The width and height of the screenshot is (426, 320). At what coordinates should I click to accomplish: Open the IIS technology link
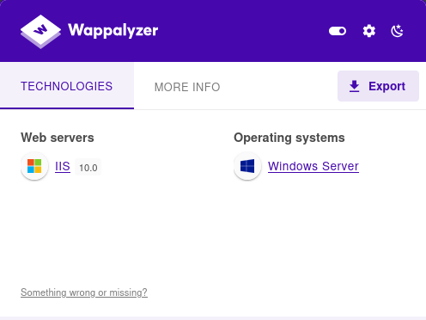click(63, 166)
